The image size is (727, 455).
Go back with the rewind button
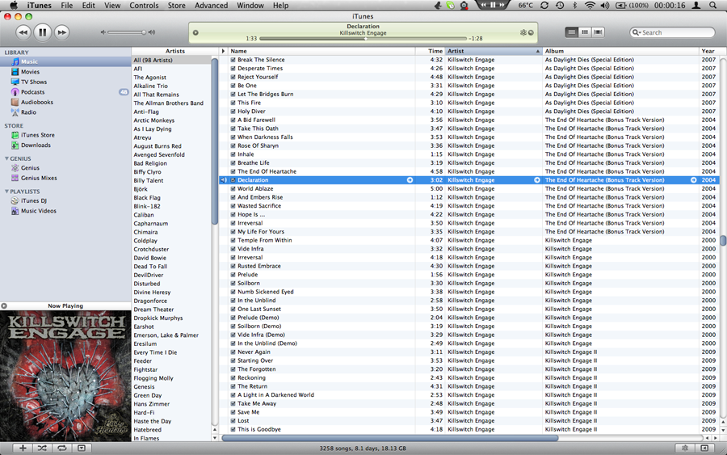click(x=23, y=32)
